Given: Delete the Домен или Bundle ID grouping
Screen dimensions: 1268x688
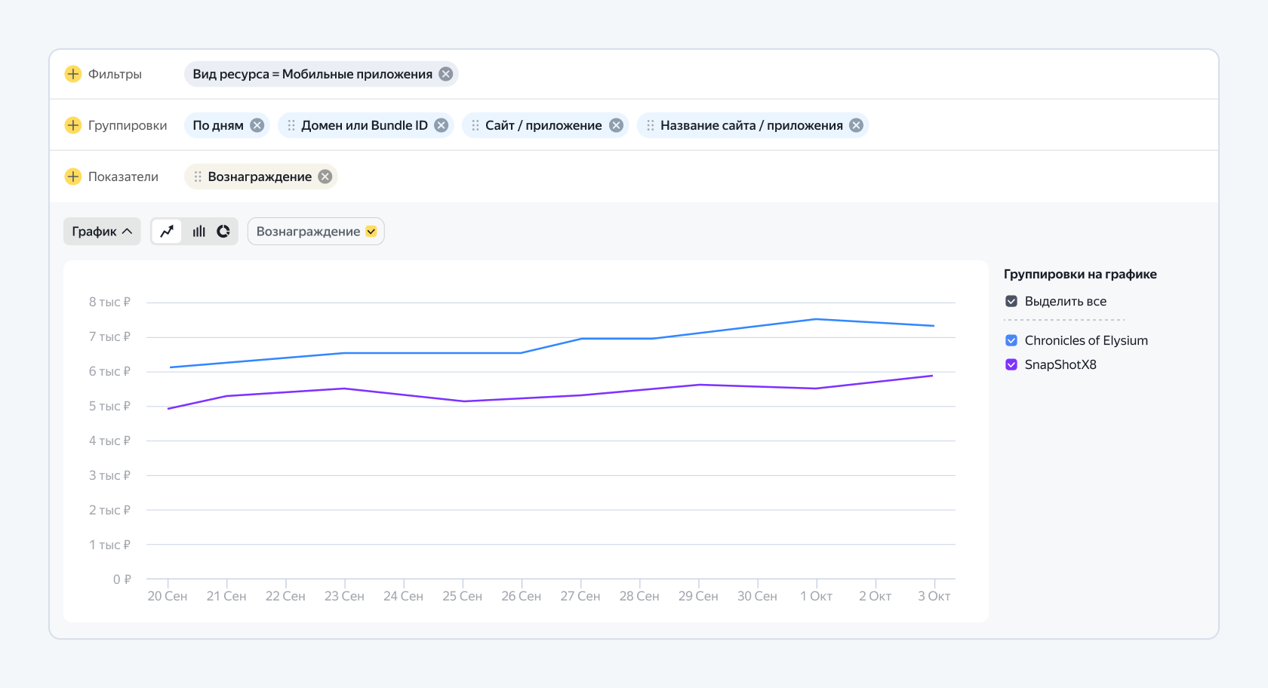Looking at the screenshot, I should tap(442, 125).
